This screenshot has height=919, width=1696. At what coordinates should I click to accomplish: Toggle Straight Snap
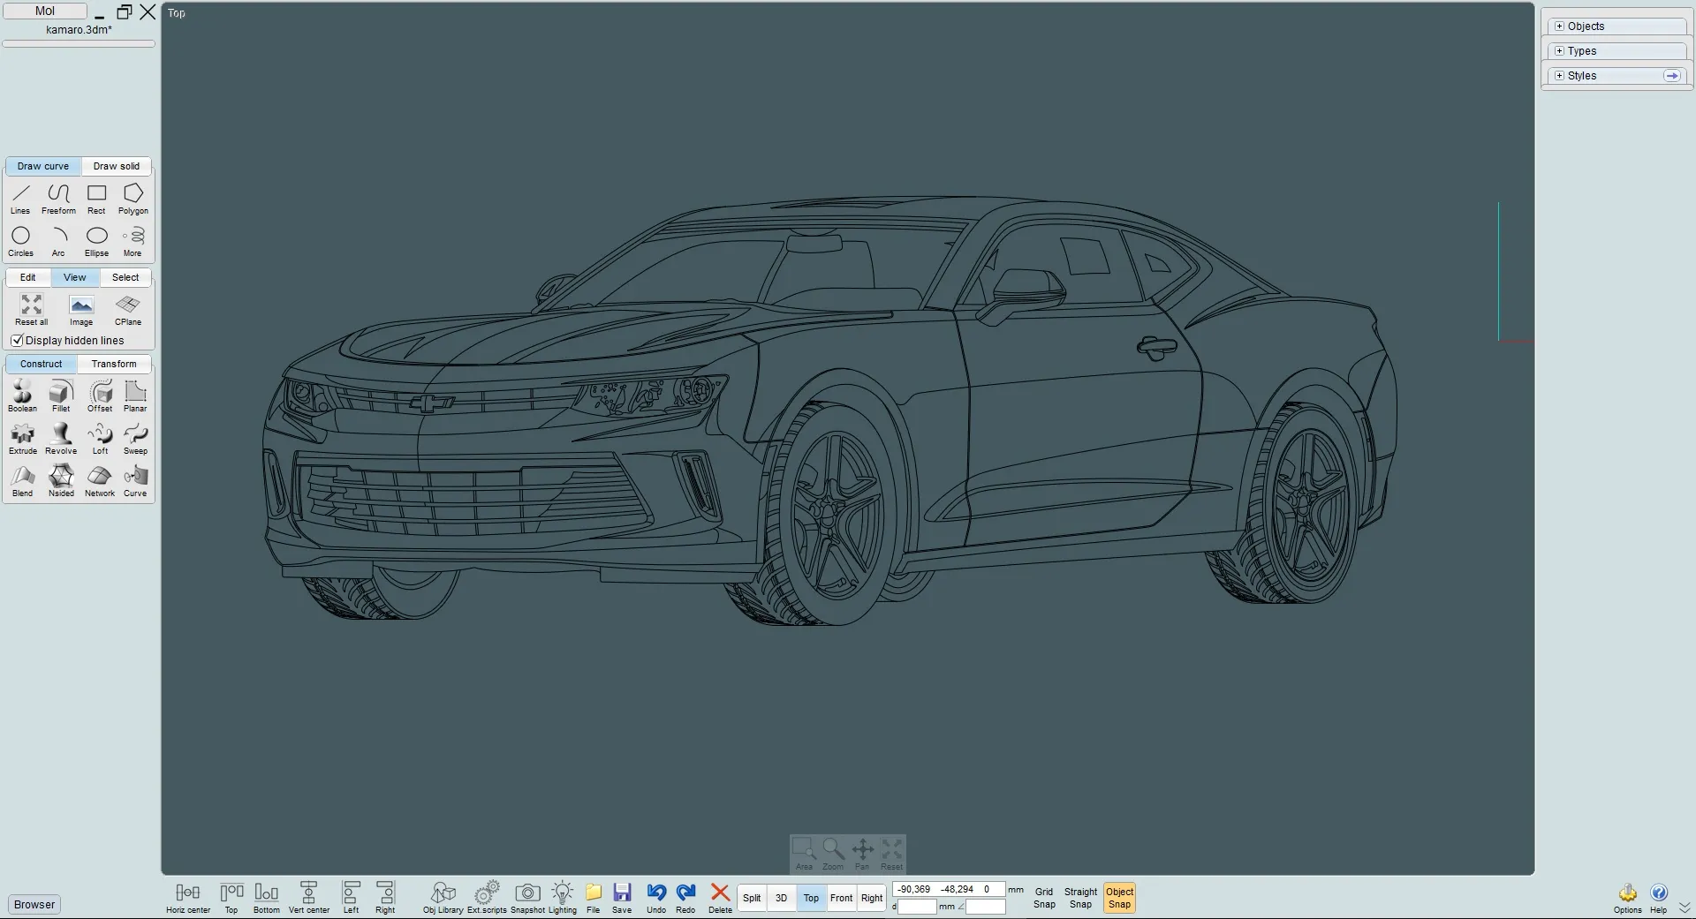point(1080,898)
